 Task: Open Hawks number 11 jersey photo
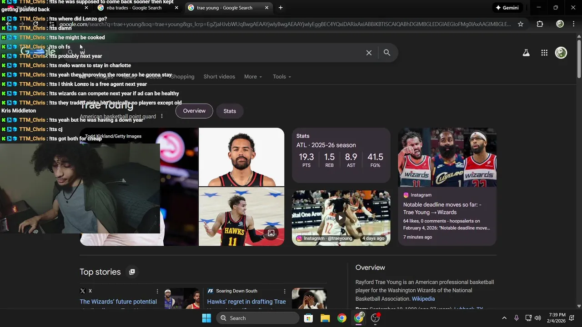[x=241, y=217]
